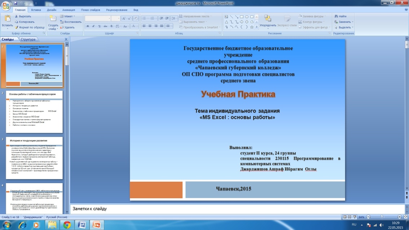The image size is (409, 230).
Task: Cut selection with Вырезать
Action: (23, 16)
